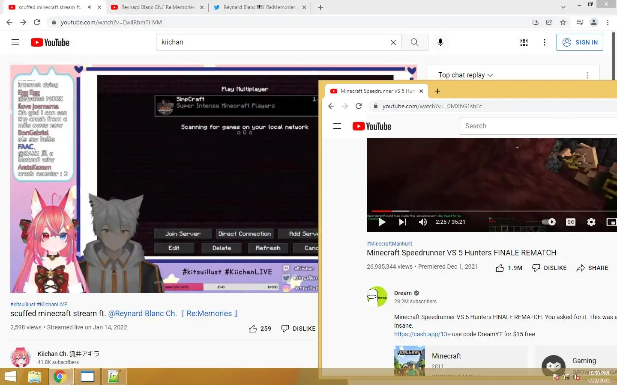Click the search magnifier button in back window

(x=415, y=42)
